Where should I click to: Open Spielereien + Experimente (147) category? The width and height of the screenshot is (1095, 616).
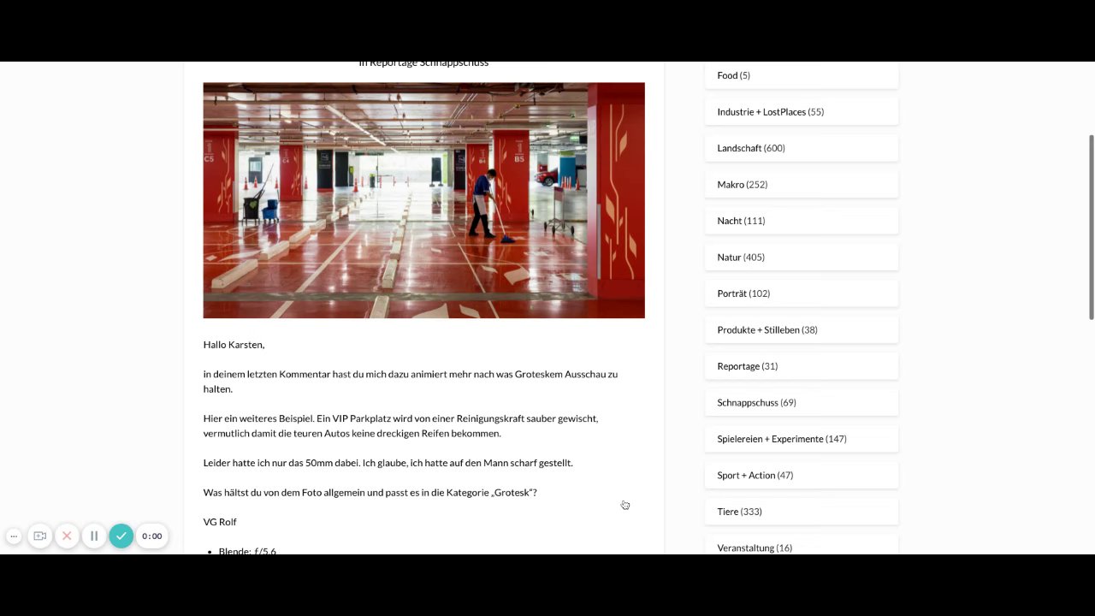click(x=802, y=439)
